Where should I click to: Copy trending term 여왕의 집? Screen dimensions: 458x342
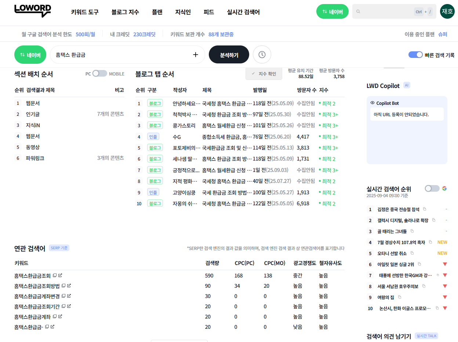tap(400, 297)
